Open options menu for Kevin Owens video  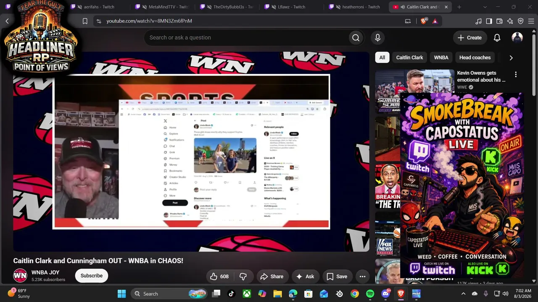coord(516,74)
